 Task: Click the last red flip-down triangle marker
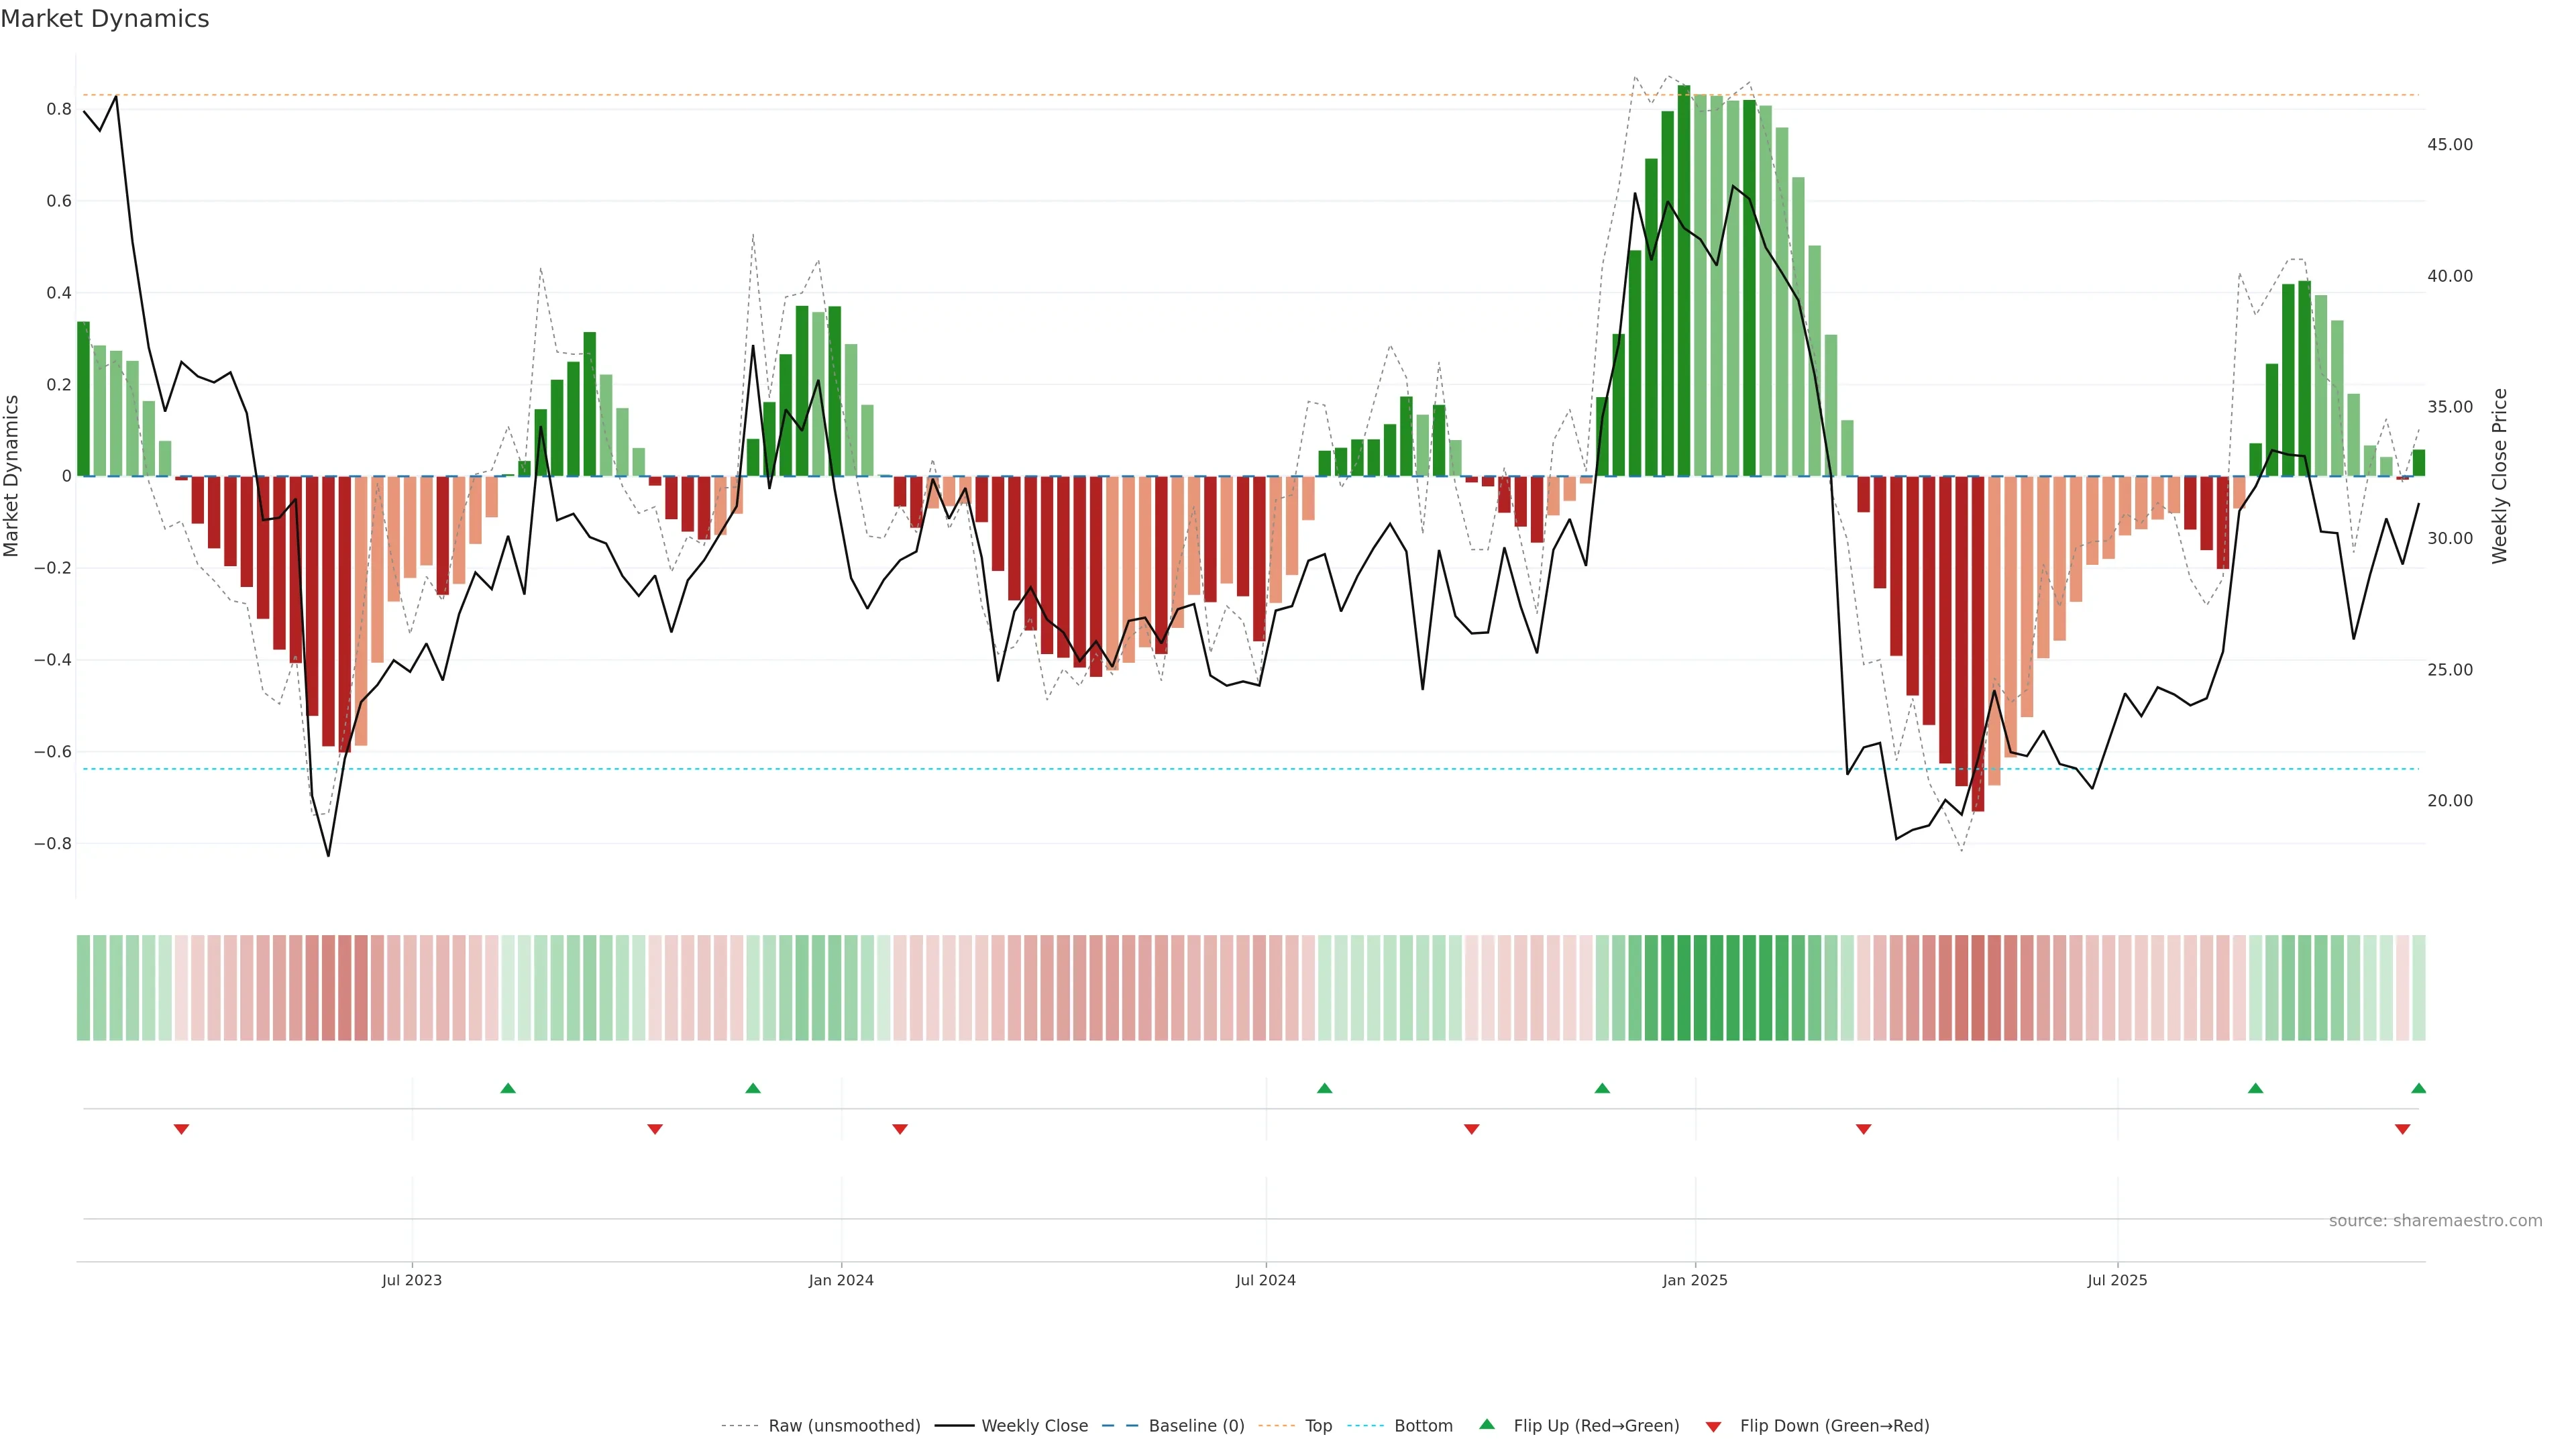click(x=2402, y=1129)
